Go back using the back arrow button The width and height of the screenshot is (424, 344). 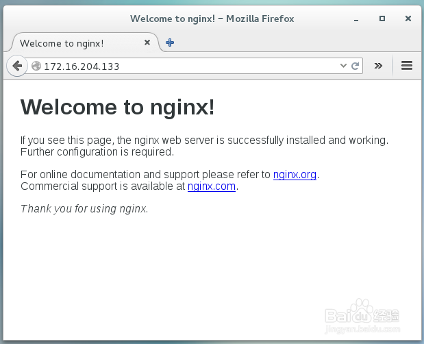pyautogui.click(x=17, y=66)
